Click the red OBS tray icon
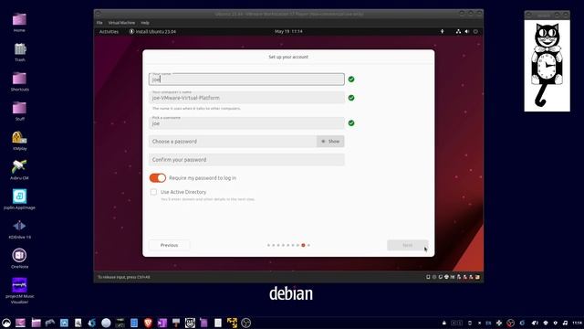Image resolution: width=584 pixels, height=329 pixels. (x=511, y=323)
